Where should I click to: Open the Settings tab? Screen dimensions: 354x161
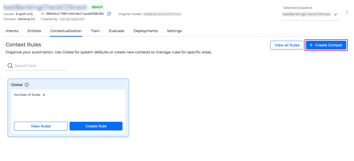(174, 31)
